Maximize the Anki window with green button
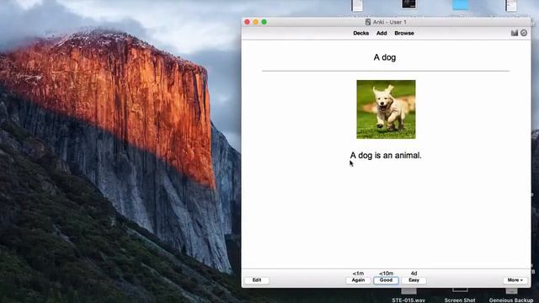The image size is (539, 303). 264,22
